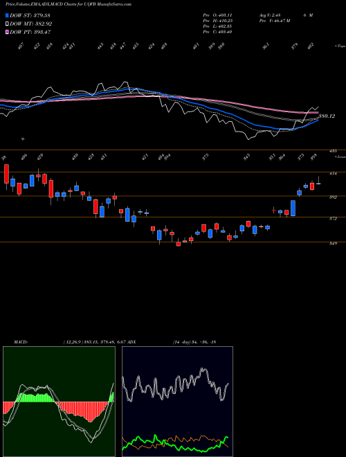Select the DOW ST legend value text
Screen dimensions: 346x457
[30, 15]
